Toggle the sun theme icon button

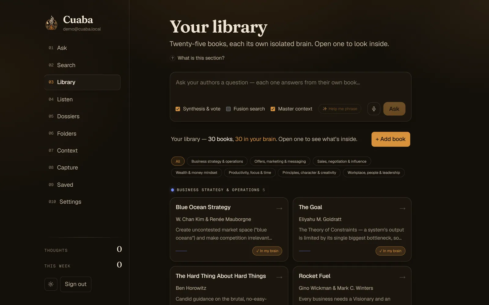coord(51,284)
